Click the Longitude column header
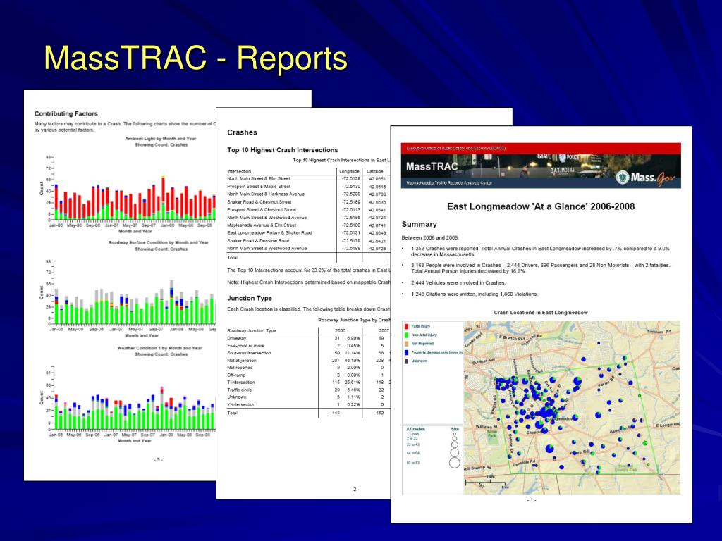 349,171
